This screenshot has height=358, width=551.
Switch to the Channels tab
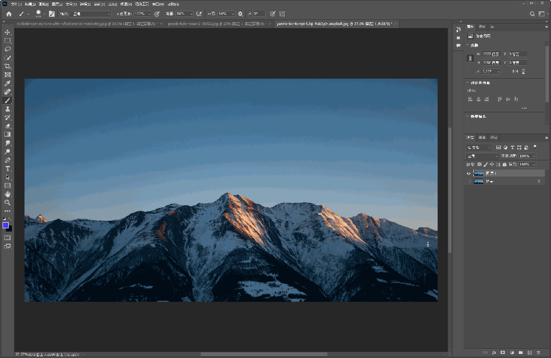[482, 137]
